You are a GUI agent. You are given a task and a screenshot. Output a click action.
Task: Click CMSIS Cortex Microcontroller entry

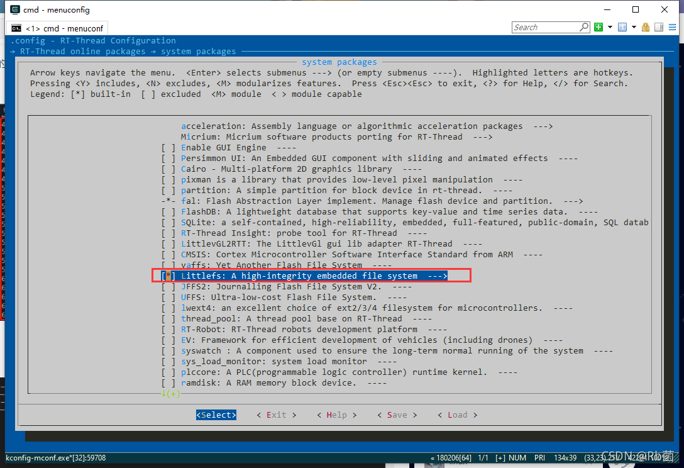coord(347,255)
